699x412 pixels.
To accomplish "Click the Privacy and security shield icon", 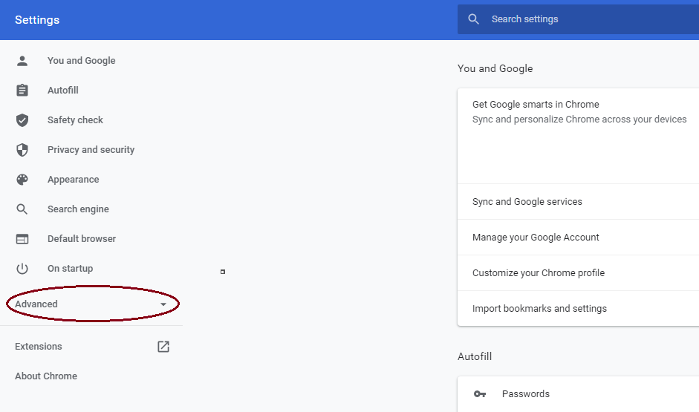I will coord(22,150).
